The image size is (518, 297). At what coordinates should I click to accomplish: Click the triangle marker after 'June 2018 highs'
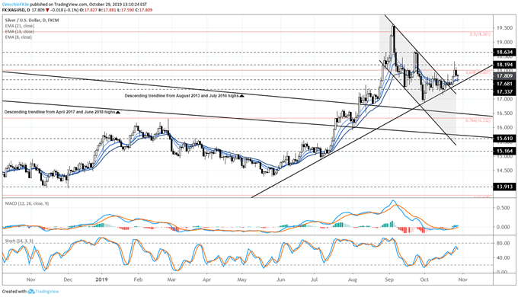click(x=118, y=112)
